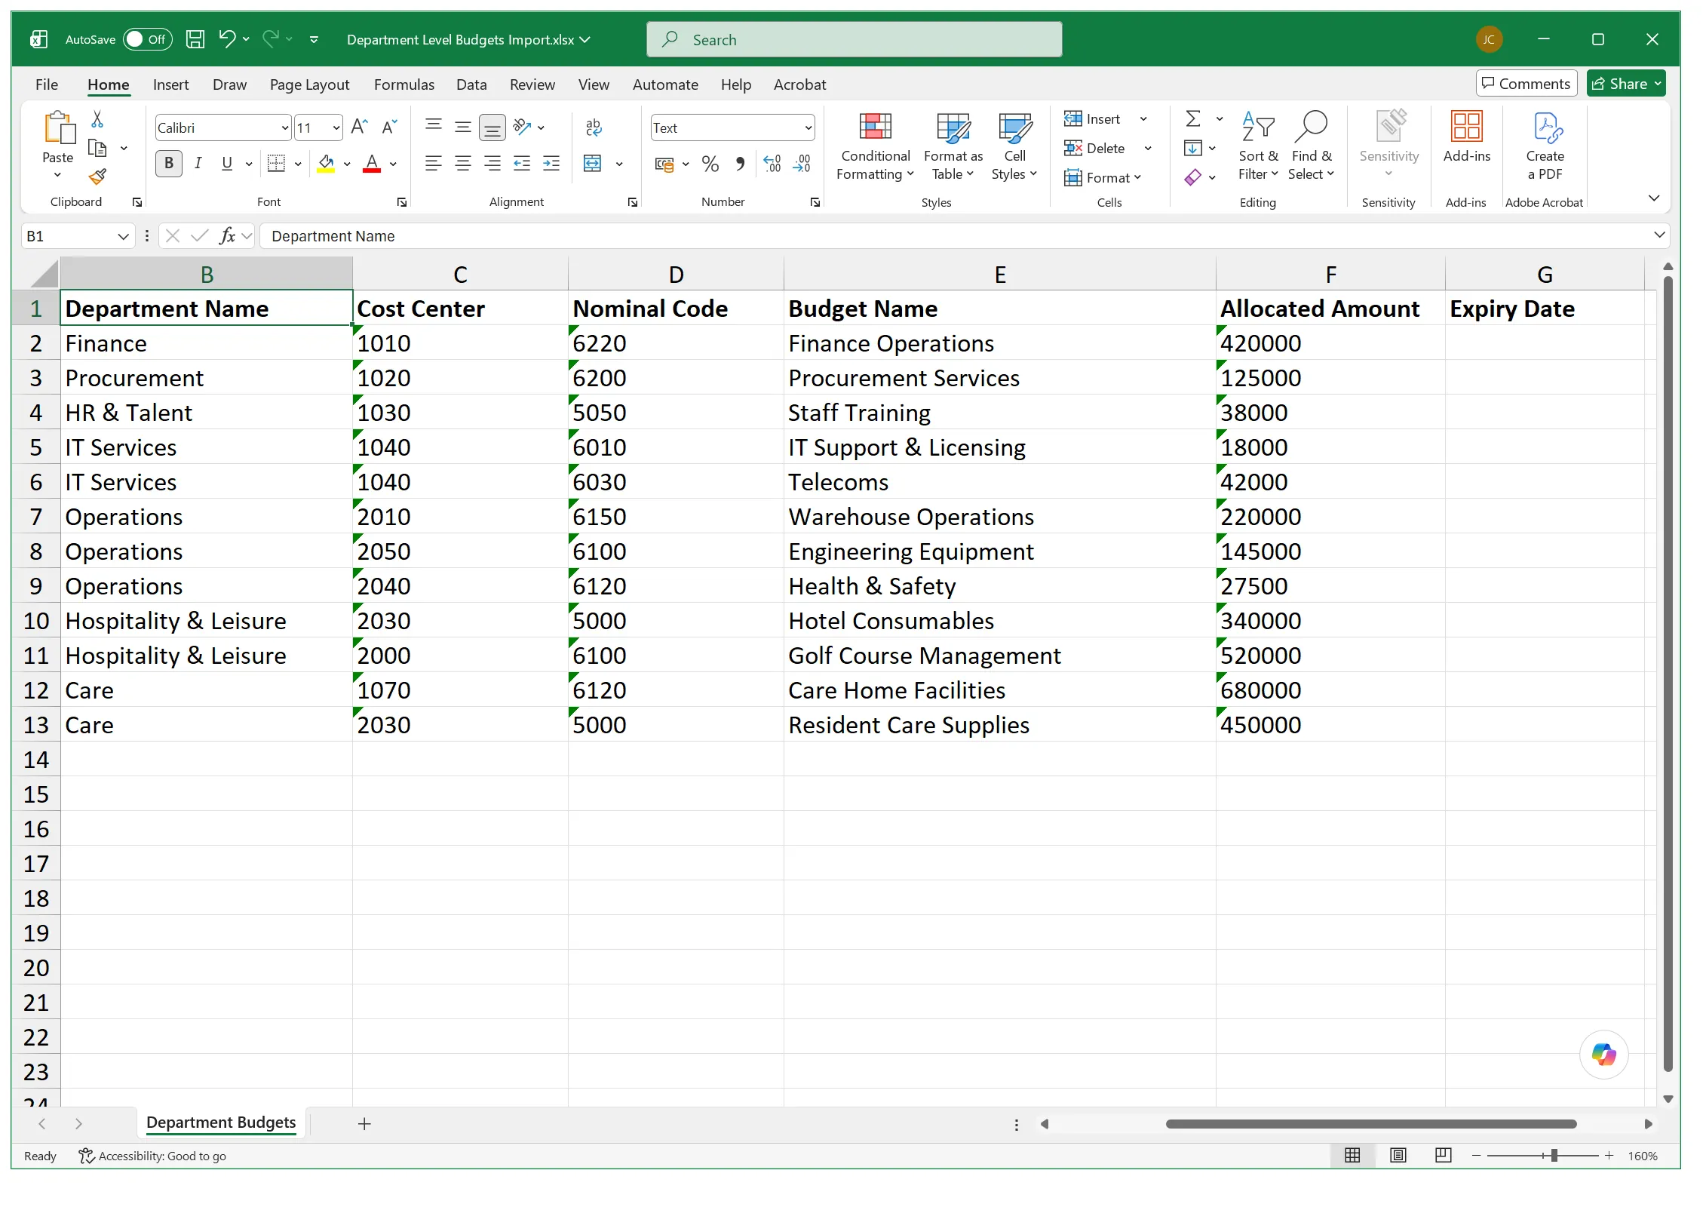Open Format as Table gallery
This screenshot has width=1706, height=1207.
point(953,147)
